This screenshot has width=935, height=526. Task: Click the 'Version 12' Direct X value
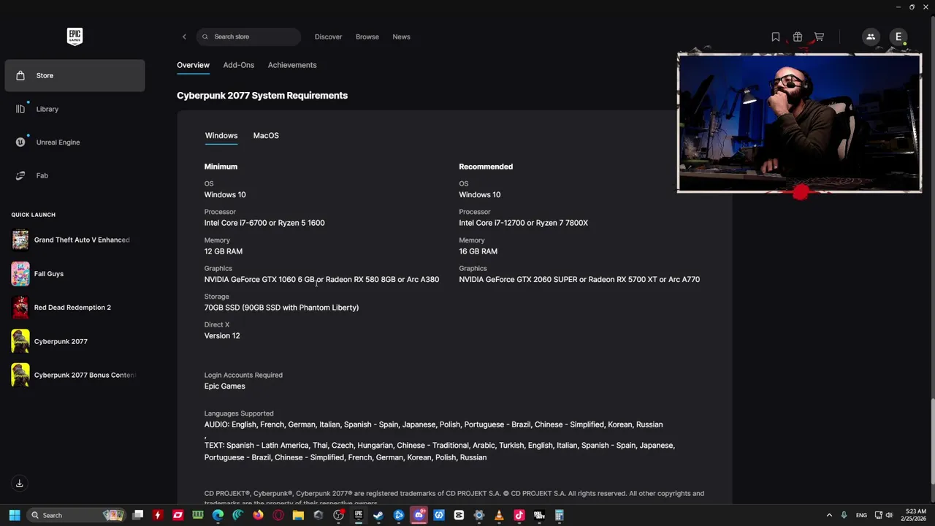click(x=222, y=335)
